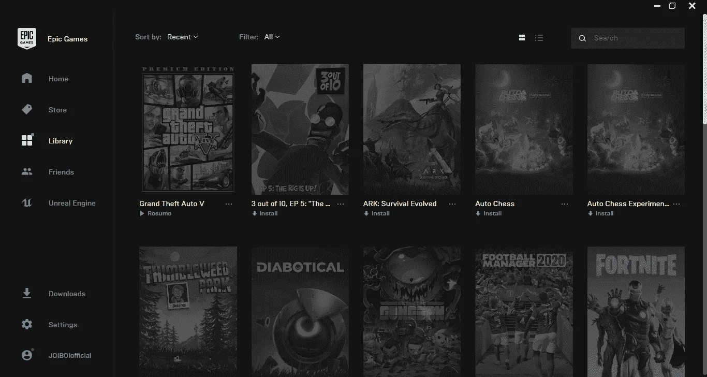Open the Fortnite cover art
Screen dimensions: 707x377
tap(636, 312)
